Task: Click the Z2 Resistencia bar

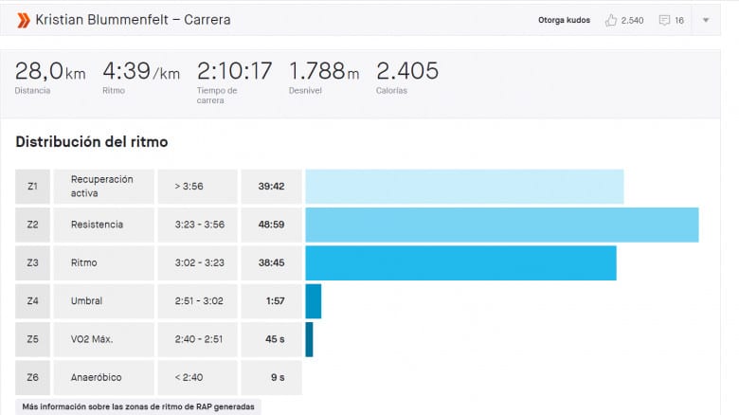Action: point(502,225)
